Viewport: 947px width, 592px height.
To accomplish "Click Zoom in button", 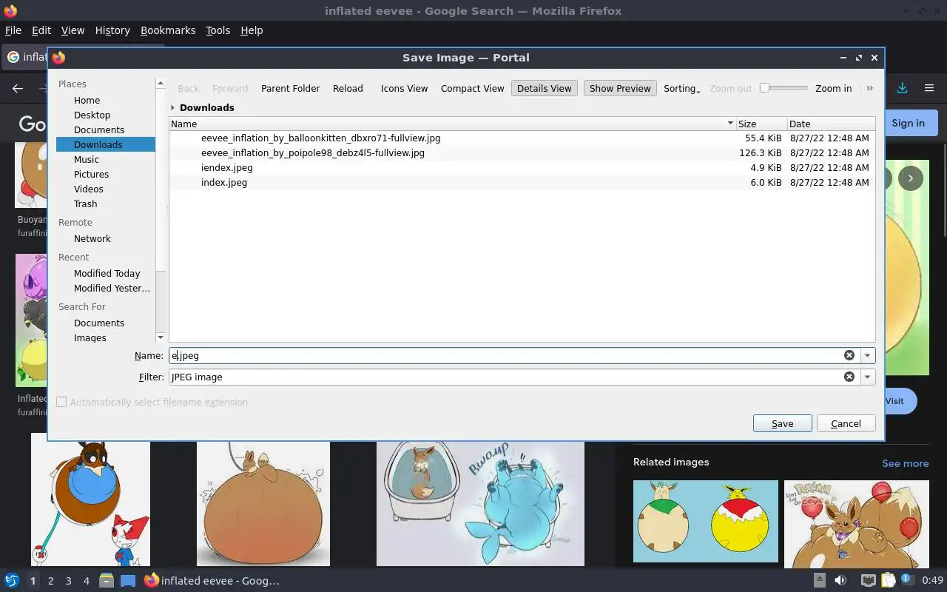I will 833,88.
